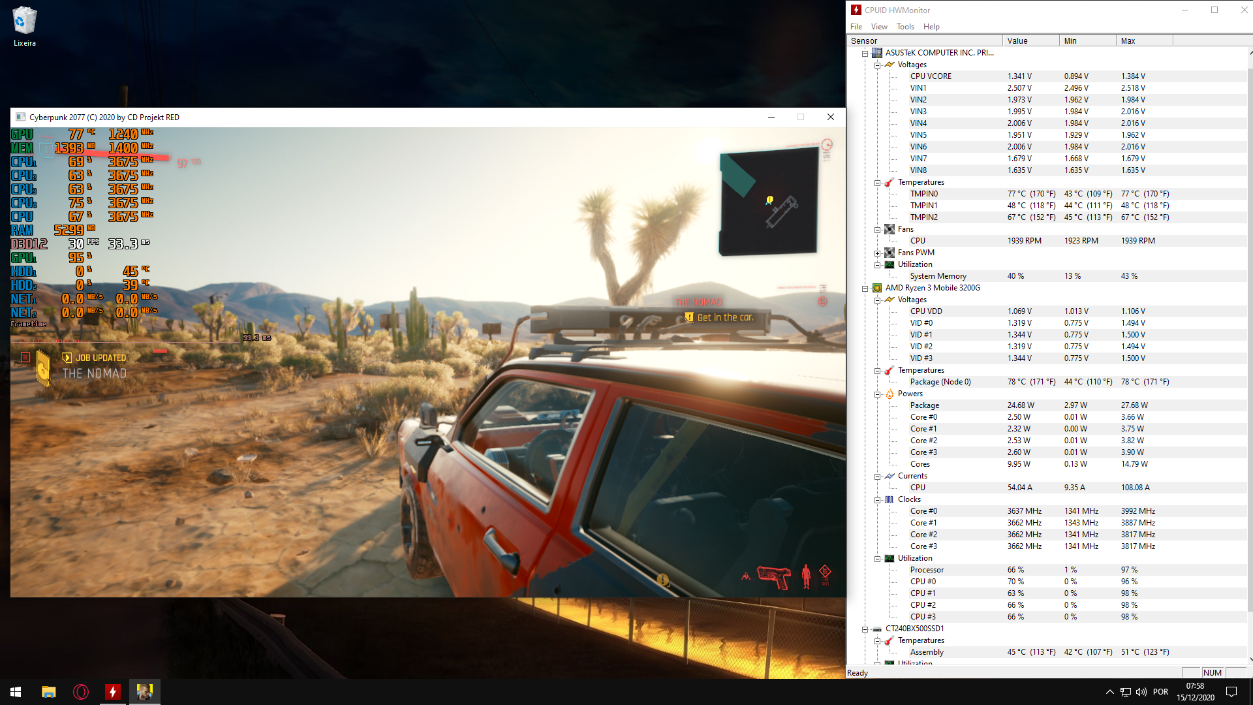Click the Currents waveform icon
This screenshot has height=705, width=1253.
tap(889, 476)
